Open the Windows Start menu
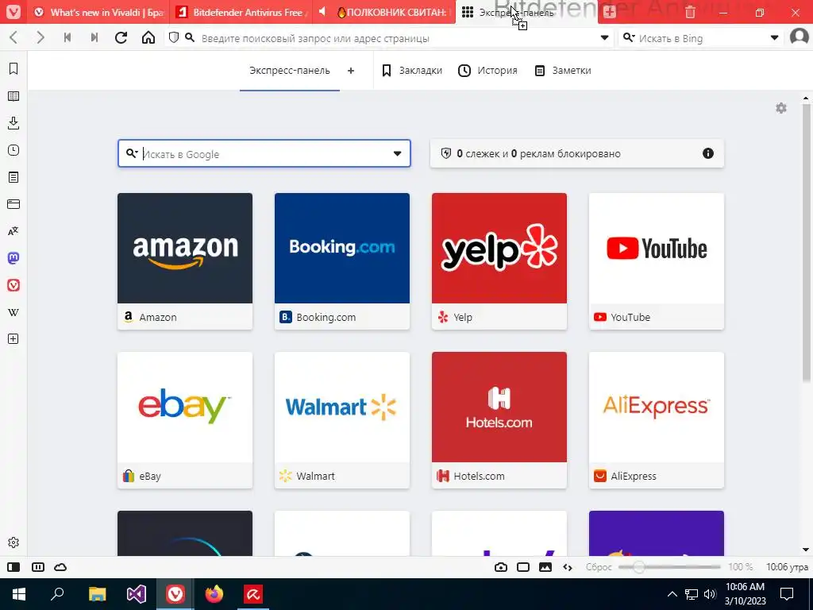This screenshot has height=610, width=813. (x=19, y=594)
